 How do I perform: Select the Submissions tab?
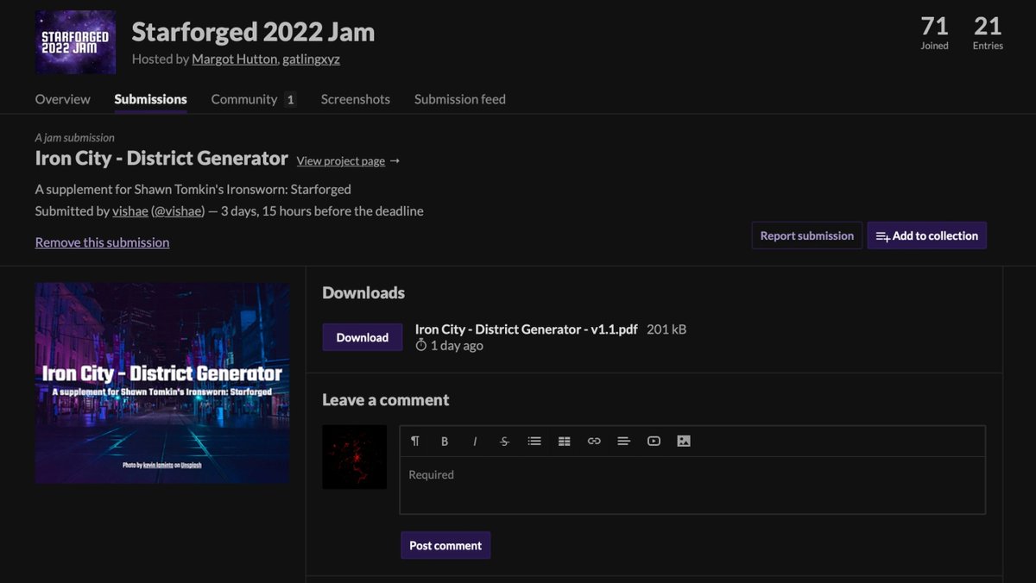[x=150, y=99]
